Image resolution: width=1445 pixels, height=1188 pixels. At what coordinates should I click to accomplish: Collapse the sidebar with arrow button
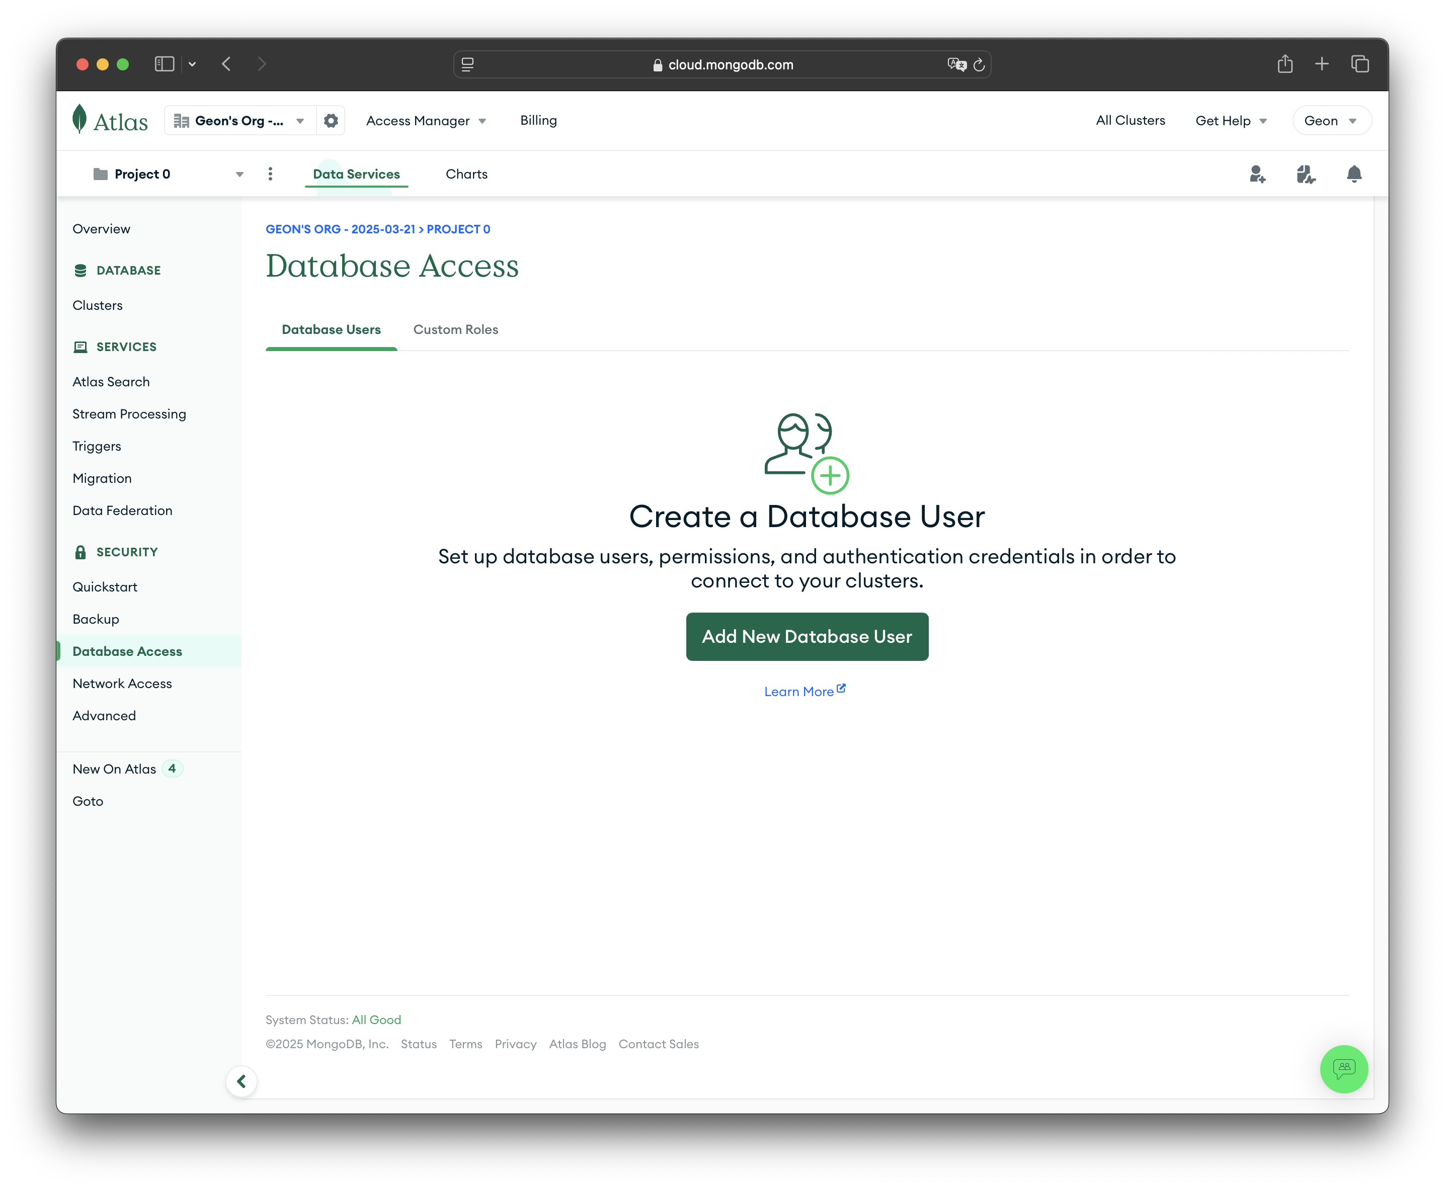pyautogui.click(x=241, y=1081)
